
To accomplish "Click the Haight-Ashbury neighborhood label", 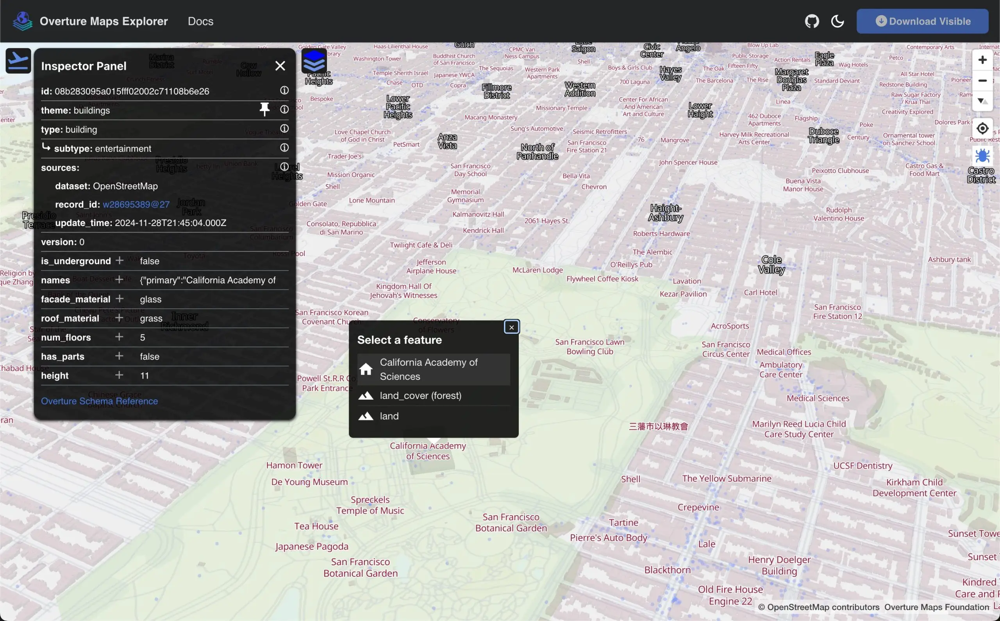I will pyautogui.click(x=666, y=213).
